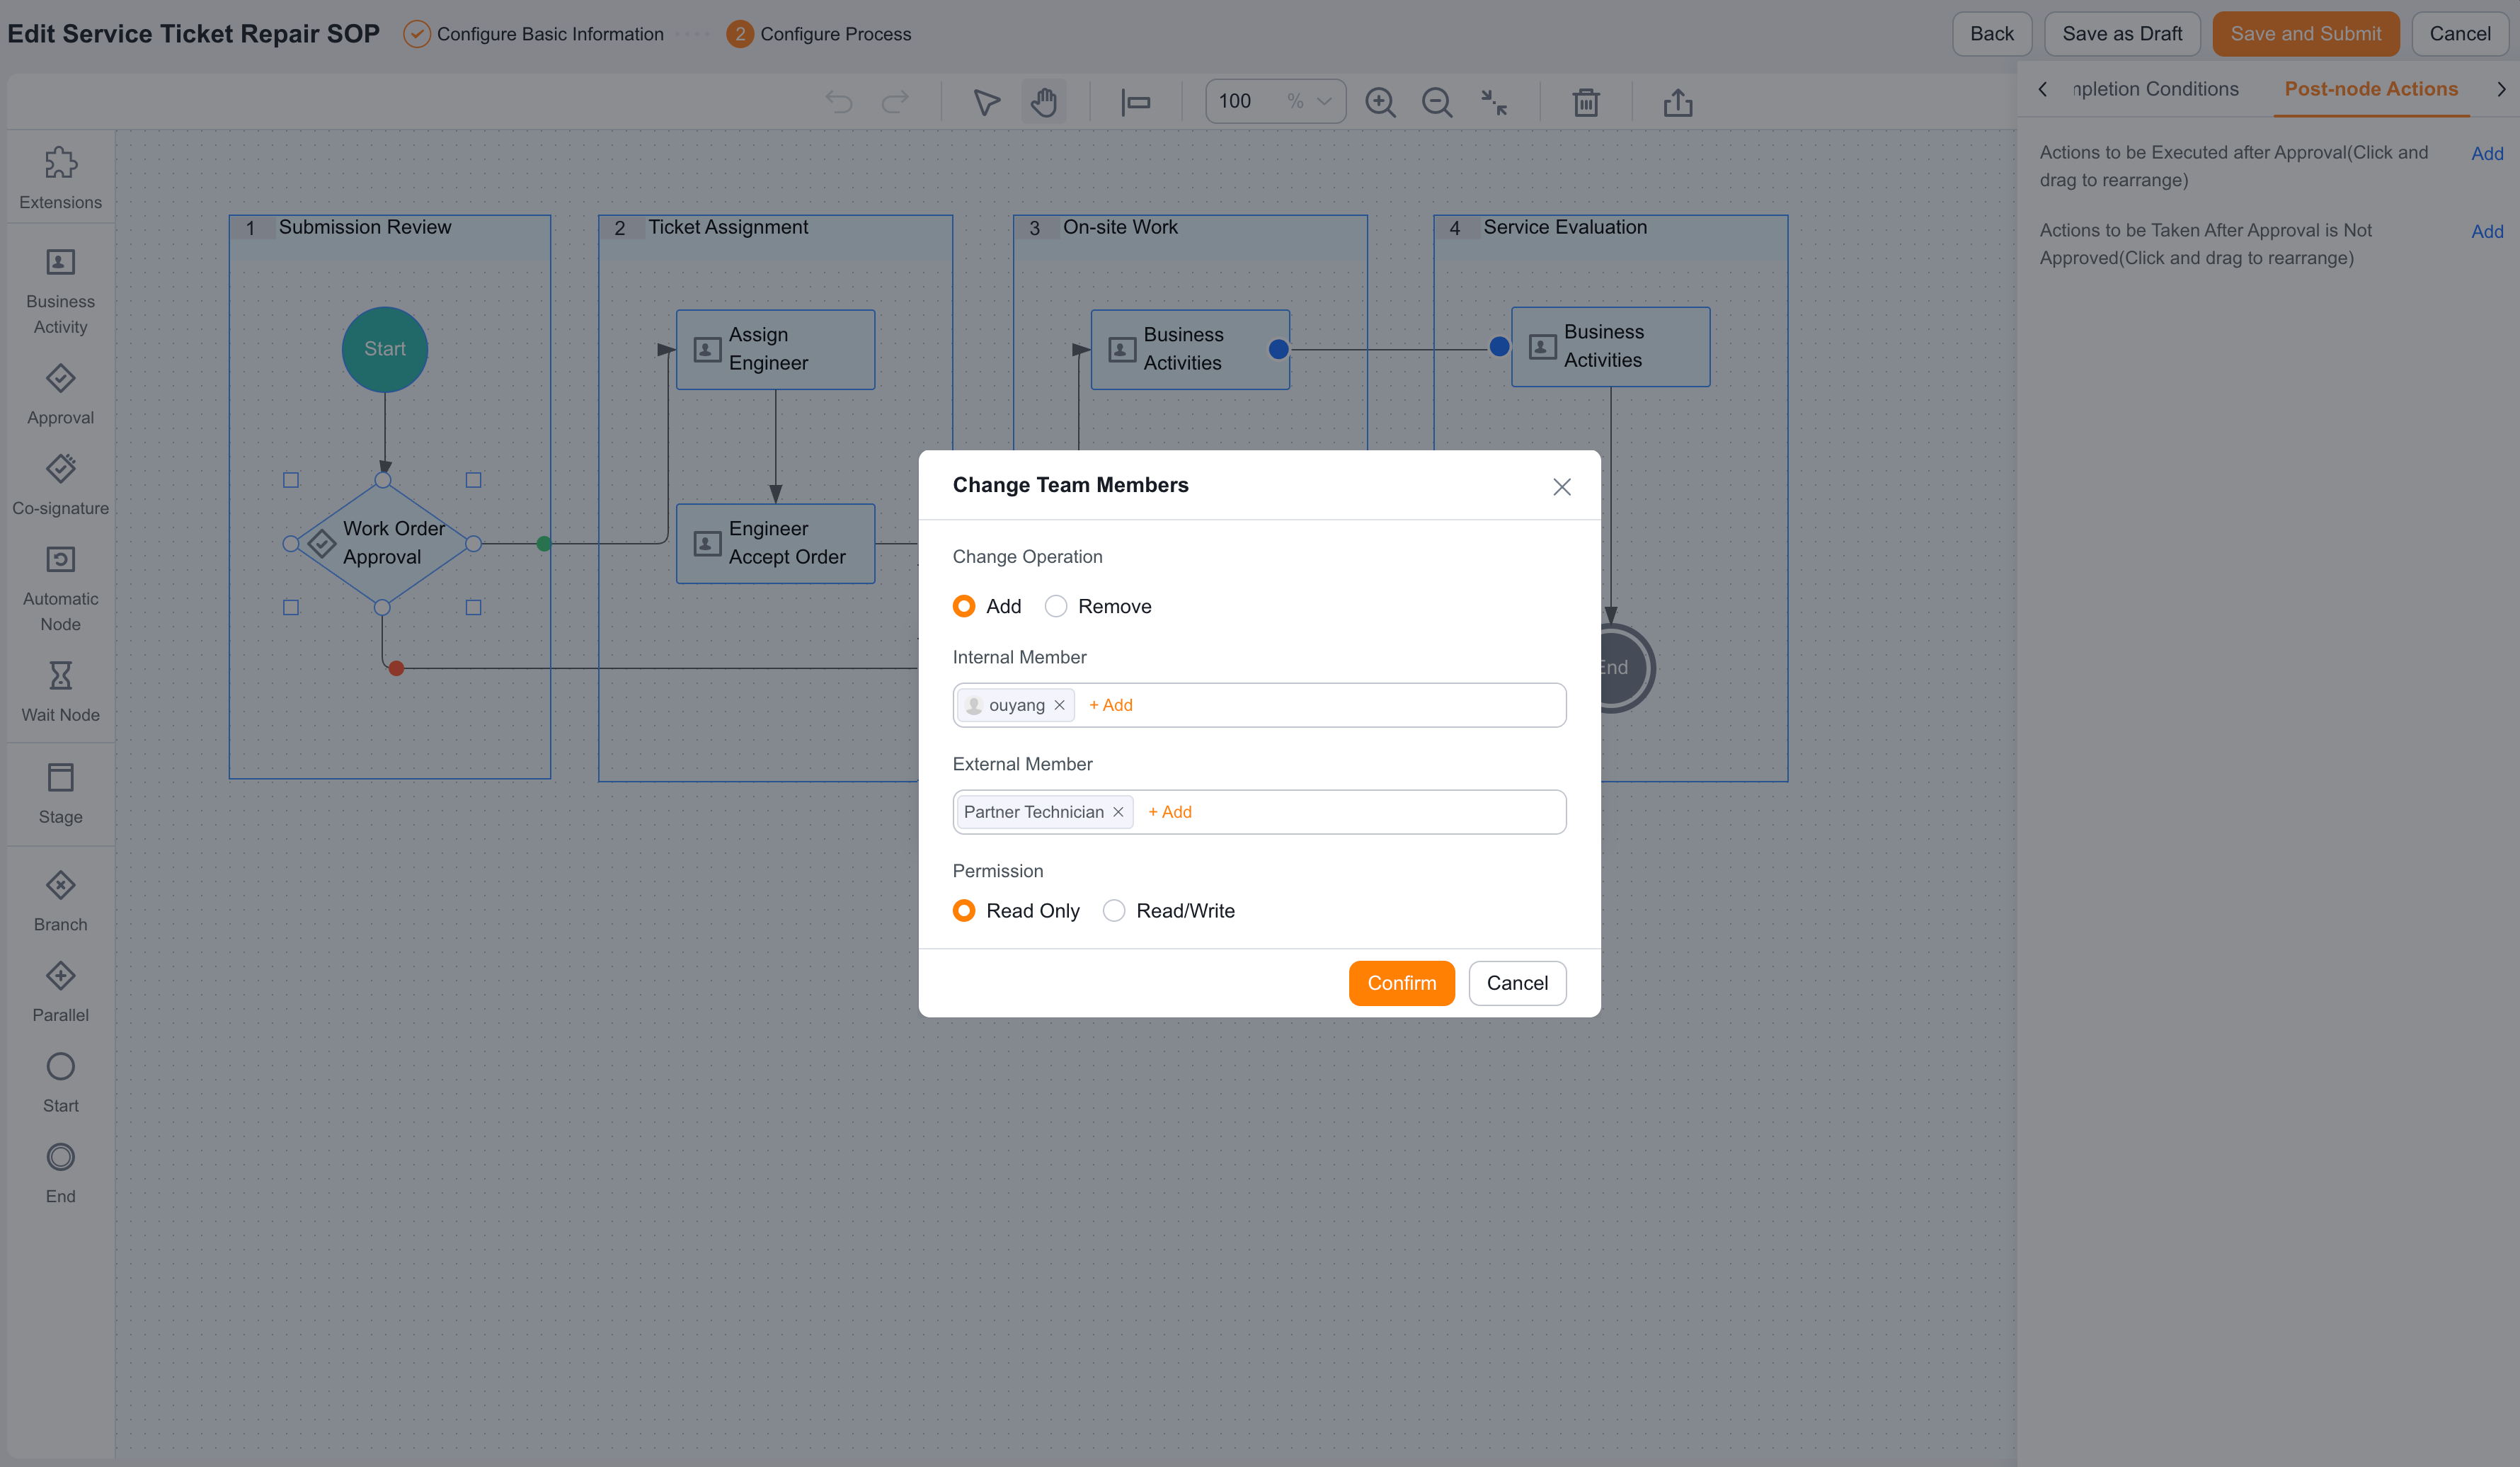Viewport: 2520px width, 1467px height.
Task: Click the Save and Submit button
Action: click(2305, 34)
